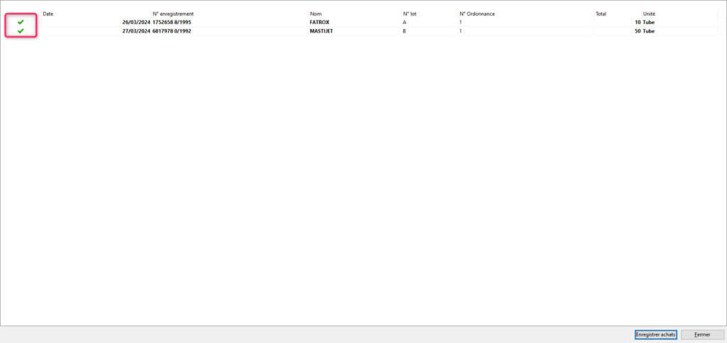Viewport: 727px width, 343px height.
Task: Sort by the Date column header
Action: pos(48,13)
